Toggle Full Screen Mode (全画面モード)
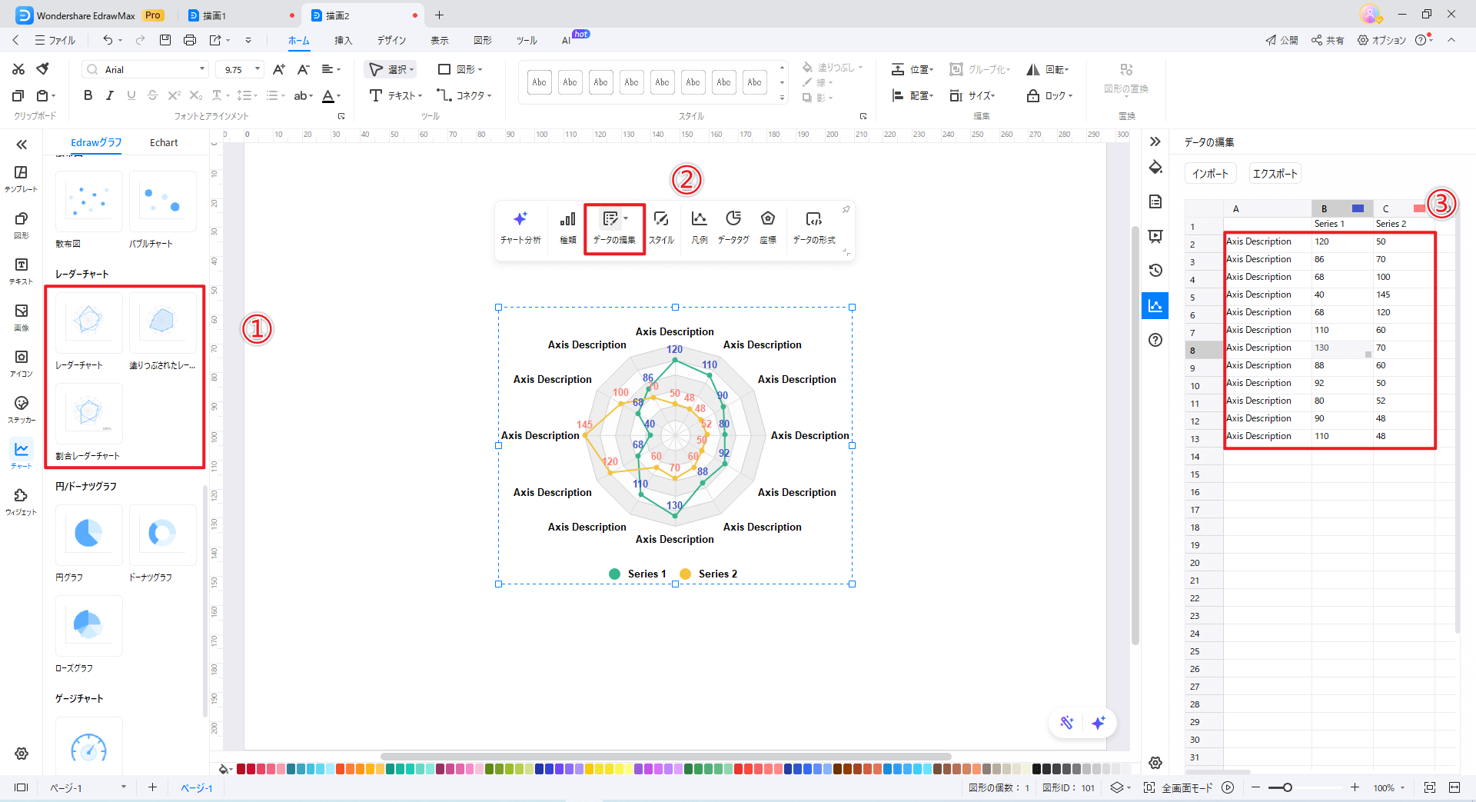This screenshot has height=802, width=1476. [1179, 787]
